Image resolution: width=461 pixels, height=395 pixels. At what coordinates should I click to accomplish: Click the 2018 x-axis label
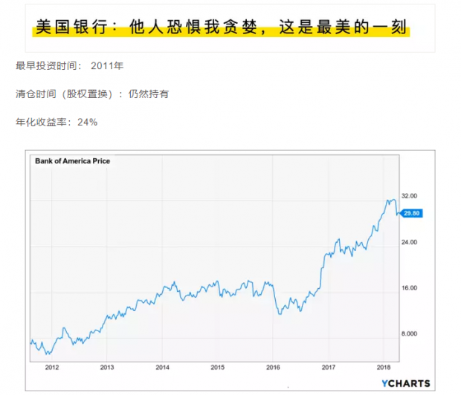coord(384,367)
